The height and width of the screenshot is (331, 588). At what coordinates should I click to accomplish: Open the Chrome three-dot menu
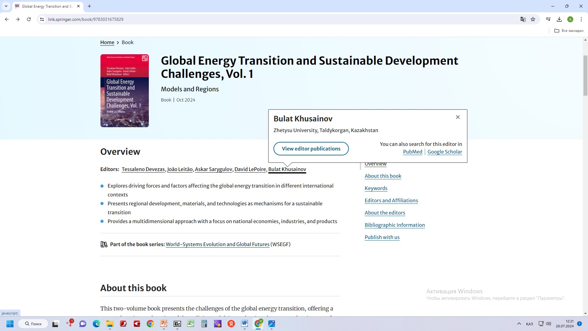click(581, 19)
